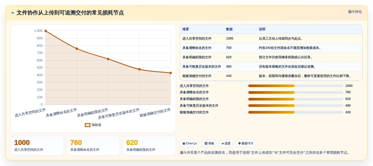The height and width of the screenshot is (166, 373).
Task: Click the chart data point for 具备清晰命名的文件
Action: (x=77, y=49)
